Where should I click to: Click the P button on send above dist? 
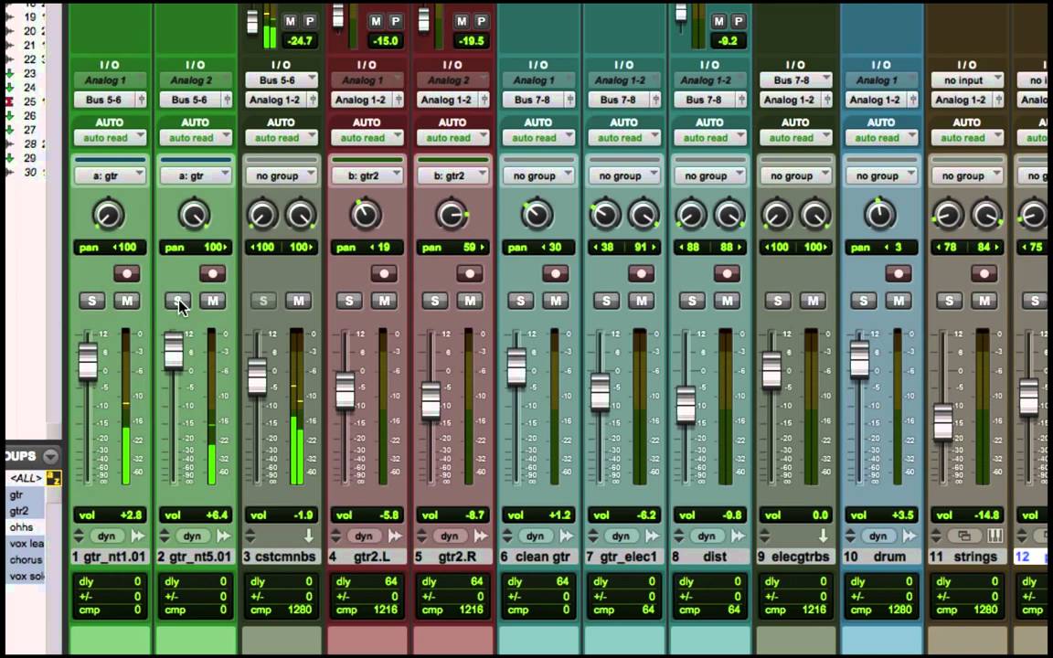pyautogui.click(x=739, y=22)
